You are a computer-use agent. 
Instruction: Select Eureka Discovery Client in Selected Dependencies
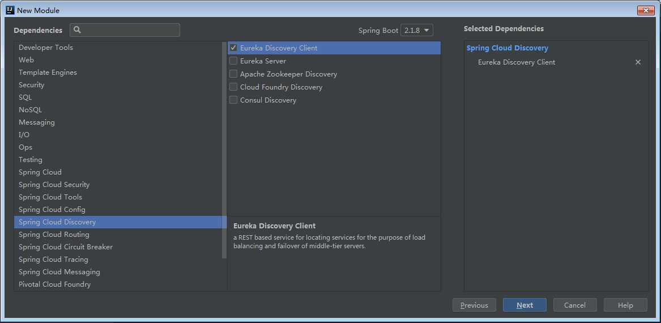517,62
